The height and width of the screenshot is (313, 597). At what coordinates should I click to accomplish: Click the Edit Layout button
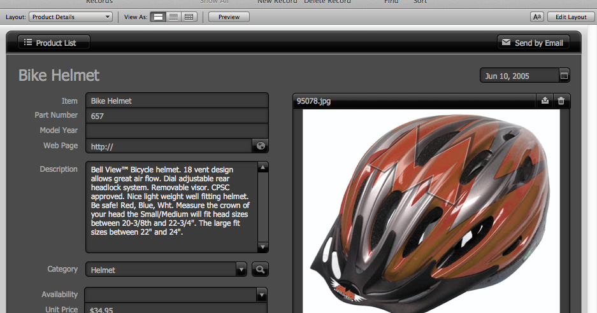click(x=571, y=17)
